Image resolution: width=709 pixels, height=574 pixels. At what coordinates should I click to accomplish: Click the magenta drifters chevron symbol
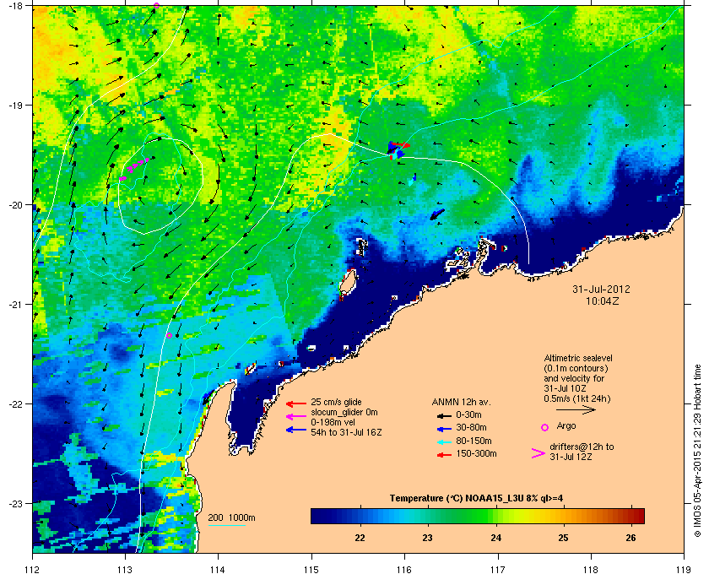click(539, 453)
